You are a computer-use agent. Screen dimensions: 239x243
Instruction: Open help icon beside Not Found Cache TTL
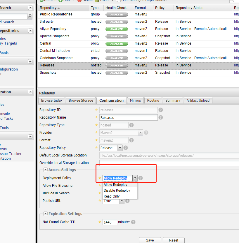[x=133, y=222]
